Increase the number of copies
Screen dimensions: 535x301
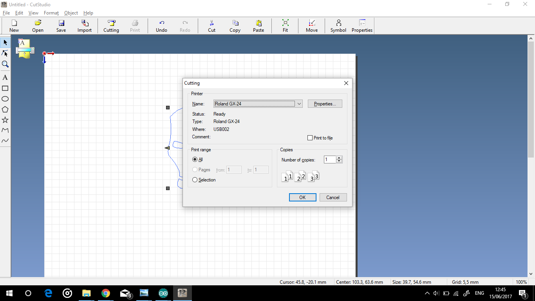(x=339, y=158)
